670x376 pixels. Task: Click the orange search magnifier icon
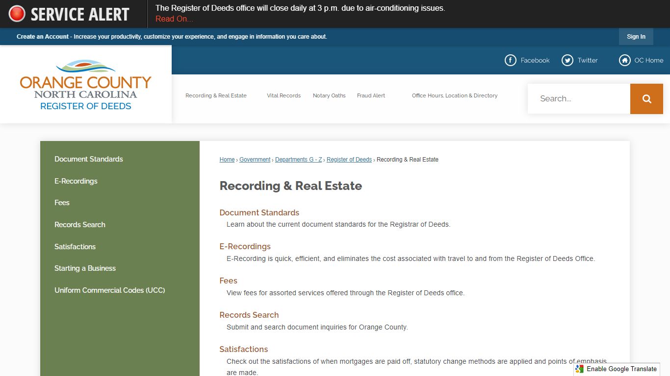[646, 98]
